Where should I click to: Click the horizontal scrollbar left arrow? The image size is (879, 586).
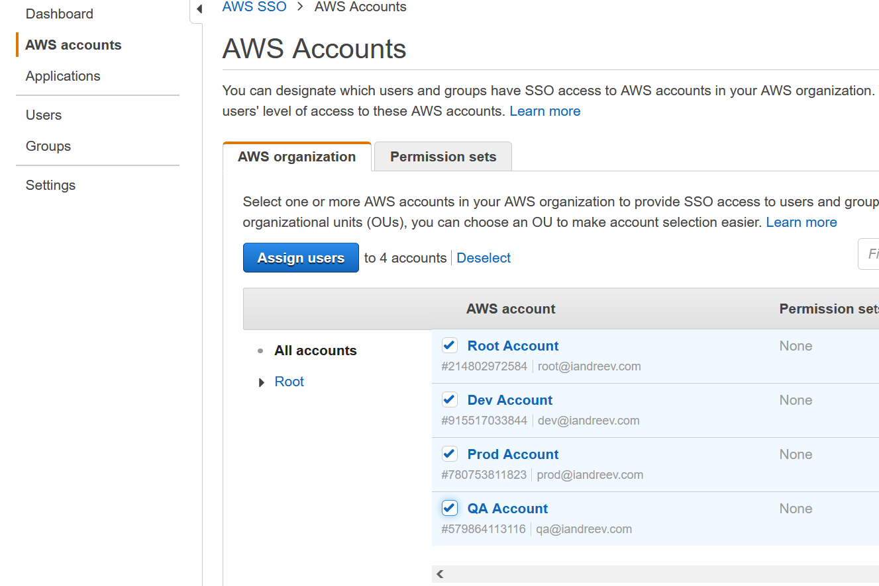(x=440, y=574)
